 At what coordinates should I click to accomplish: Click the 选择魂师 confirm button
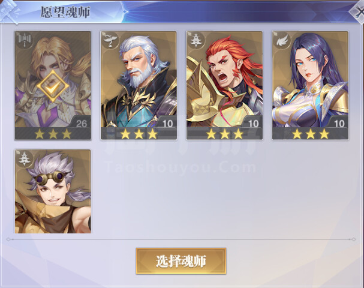pos(181,261)
